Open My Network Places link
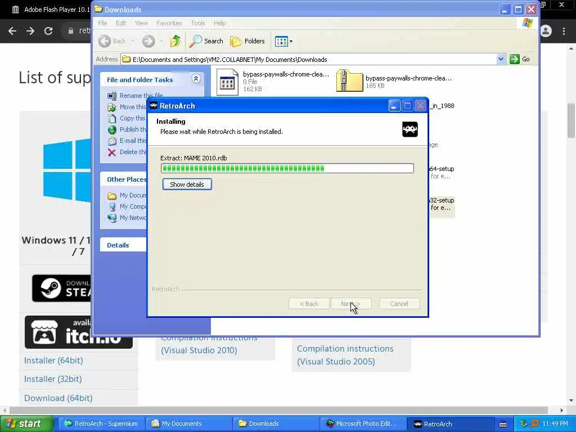Viewport: 576px width, 432px height. (x=127, y=218)
